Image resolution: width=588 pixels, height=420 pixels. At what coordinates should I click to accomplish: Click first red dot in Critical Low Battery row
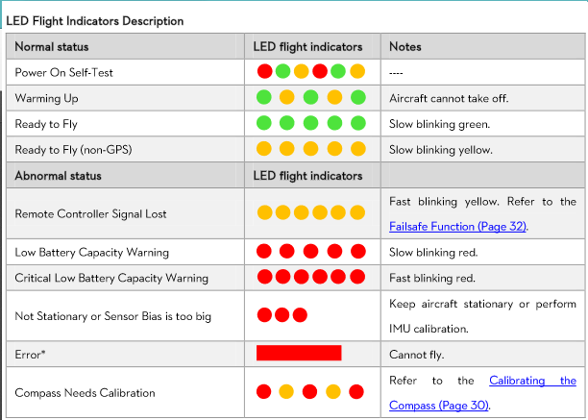coord(264,278)
